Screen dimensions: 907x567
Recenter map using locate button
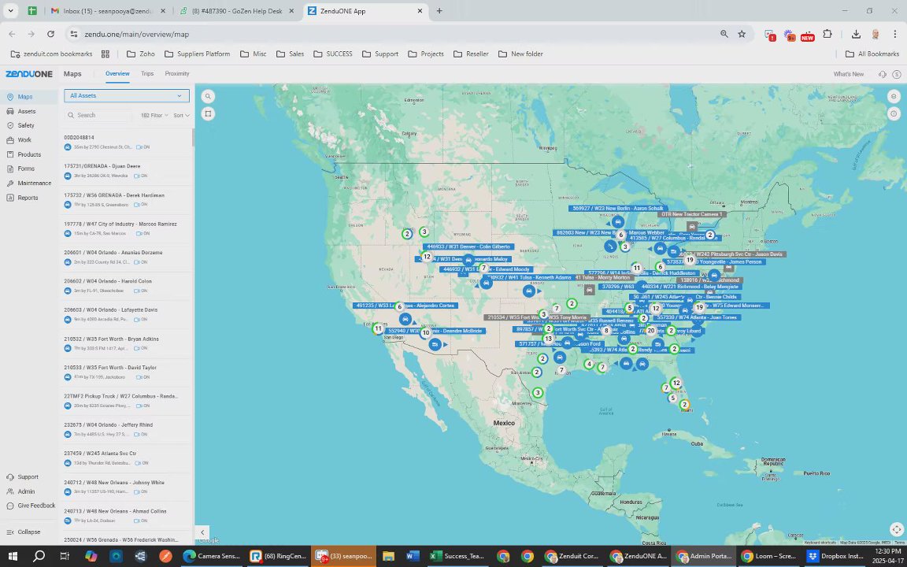(895, 529)
